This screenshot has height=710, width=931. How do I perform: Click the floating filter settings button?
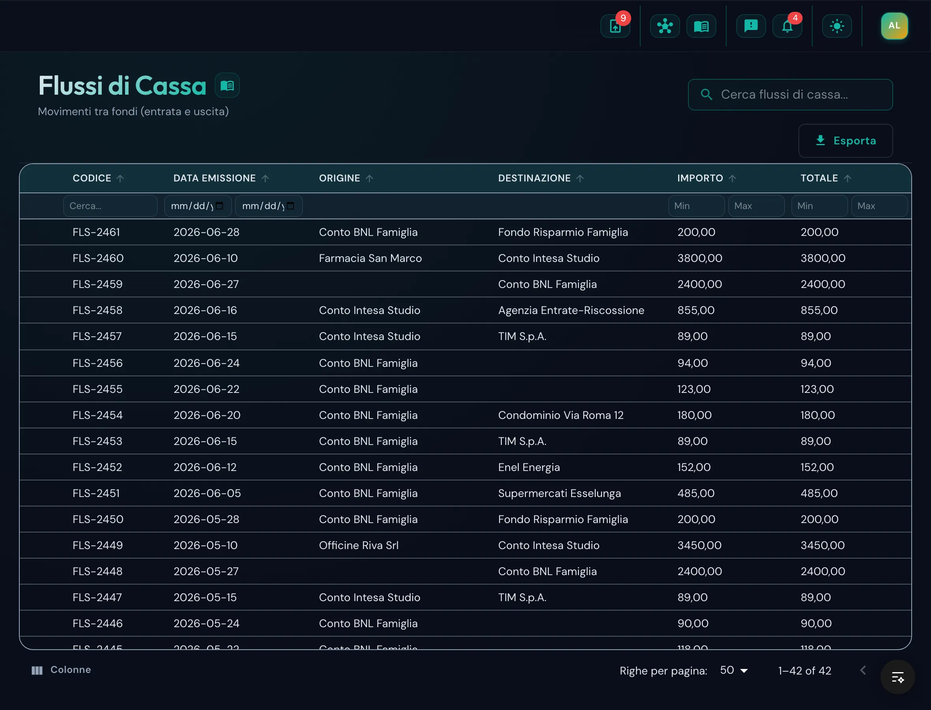[897, 676]
